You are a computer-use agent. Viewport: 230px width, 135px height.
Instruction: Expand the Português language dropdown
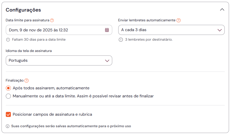tap(59, 60)
